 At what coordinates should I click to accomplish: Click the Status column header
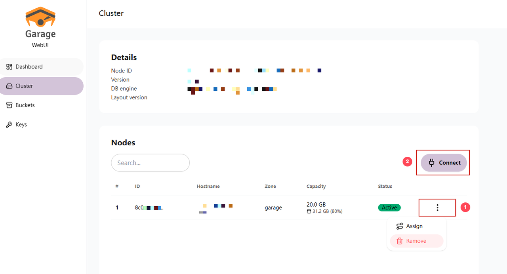point(385,186)
